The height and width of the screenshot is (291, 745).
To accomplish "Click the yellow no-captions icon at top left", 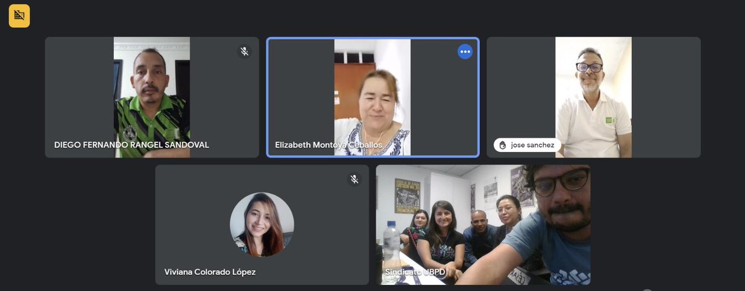I will point(19,16).
